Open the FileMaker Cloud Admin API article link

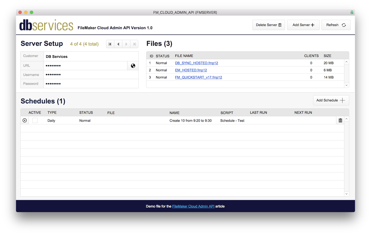(x=193, y=206)
